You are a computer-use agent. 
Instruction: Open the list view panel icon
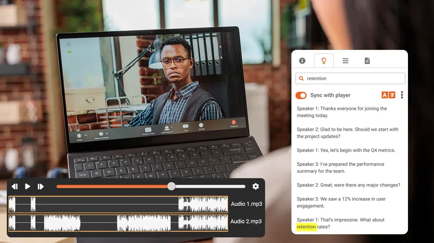pyautogui.click(x=345, y=60)
